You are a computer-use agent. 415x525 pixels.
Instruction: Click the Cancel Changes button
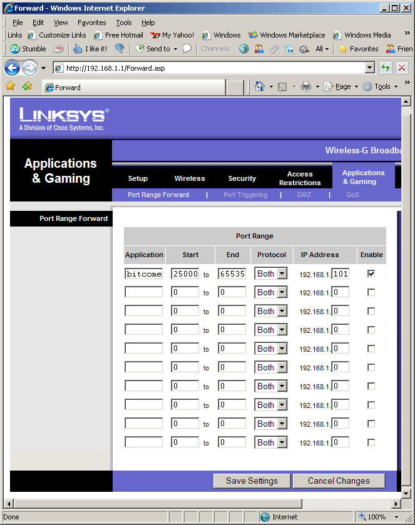click(339, 481)
